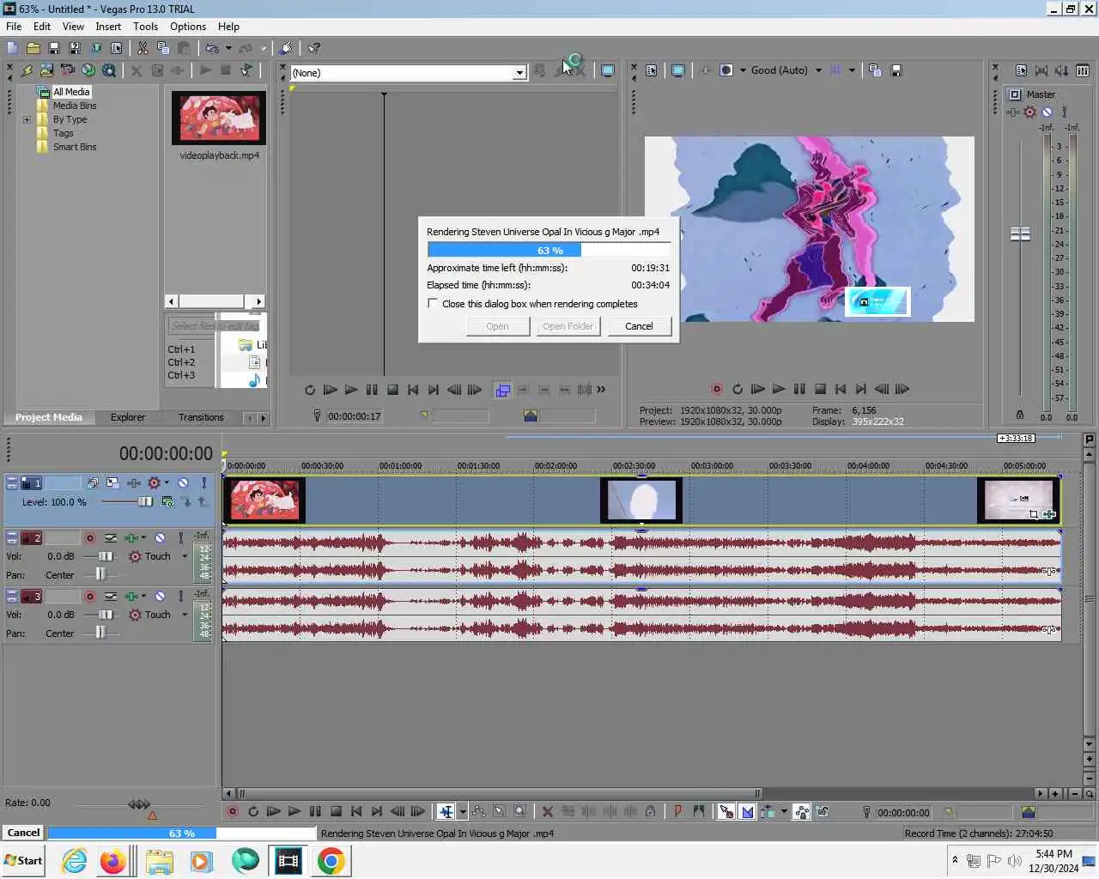Click the Smart Bins folder

[75, 147]
